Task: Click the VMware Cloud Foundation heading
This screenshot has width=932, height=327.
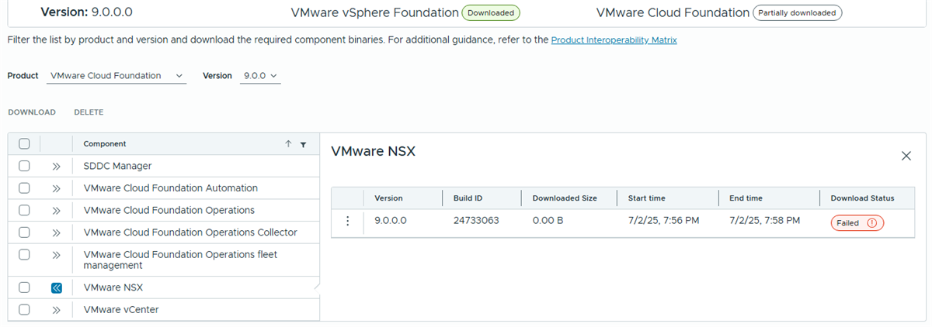Action: click(673, 12)
